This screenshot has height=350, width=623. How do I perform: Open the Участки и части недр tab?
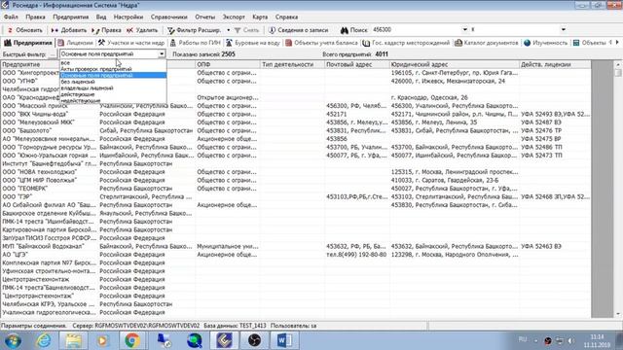(x=131, y=43)
